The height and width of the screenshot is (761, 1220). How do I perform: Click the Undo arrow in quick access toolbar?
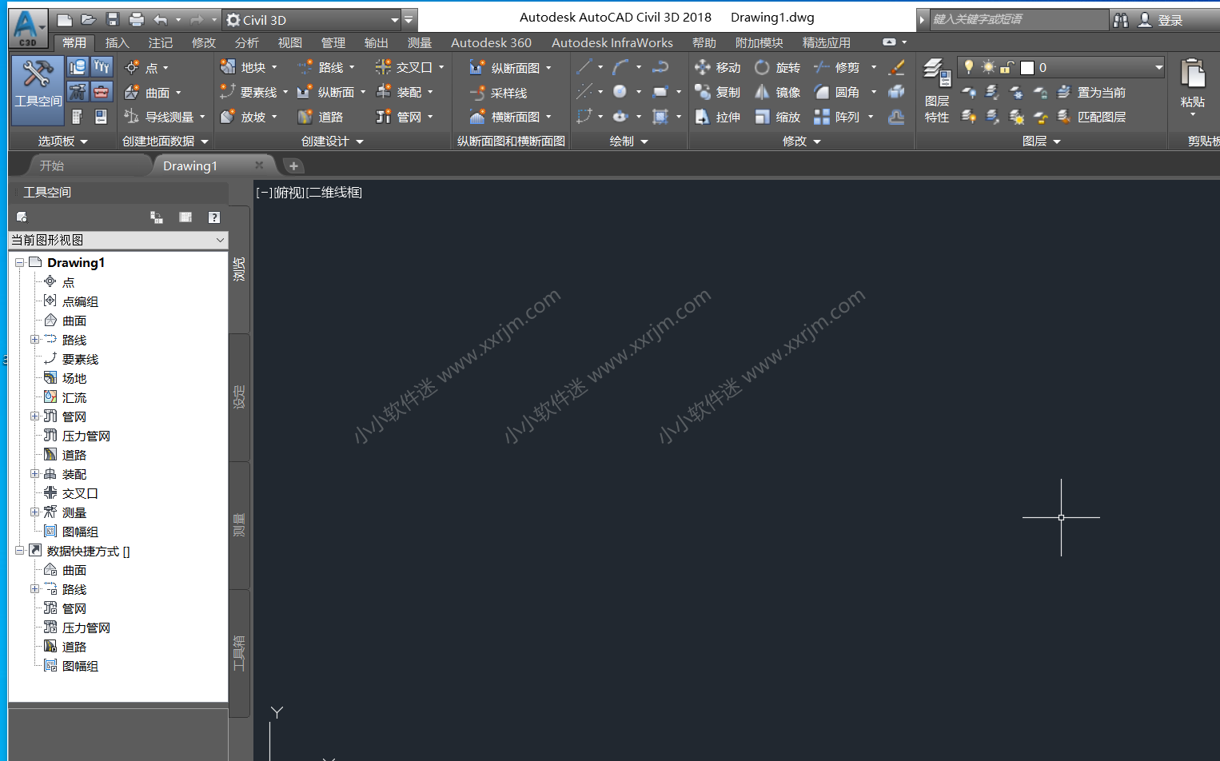tap(161, 19)
